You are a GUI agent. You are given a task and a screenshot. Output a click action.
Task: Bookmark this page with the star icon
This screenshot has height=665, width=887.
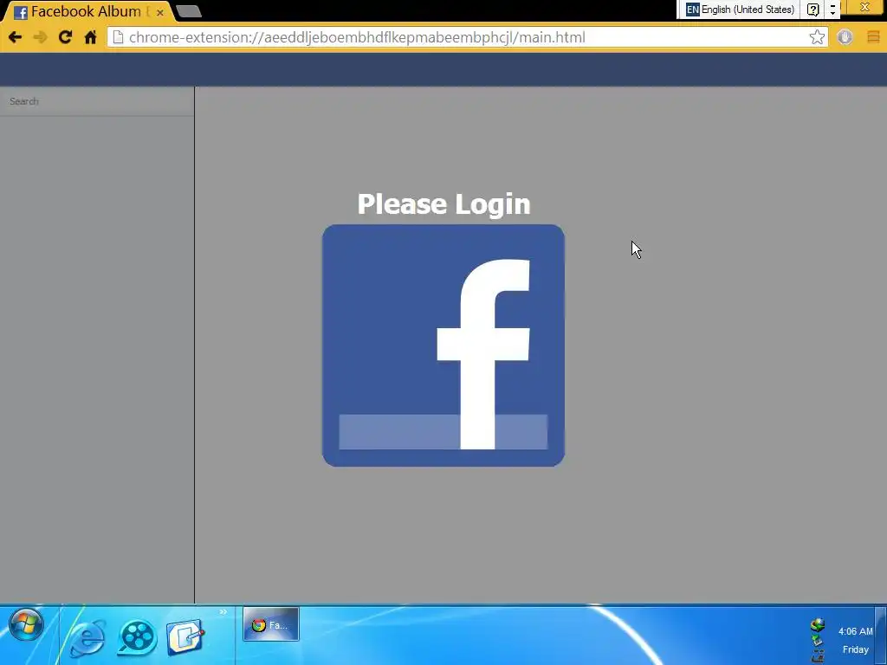point(817,37)
